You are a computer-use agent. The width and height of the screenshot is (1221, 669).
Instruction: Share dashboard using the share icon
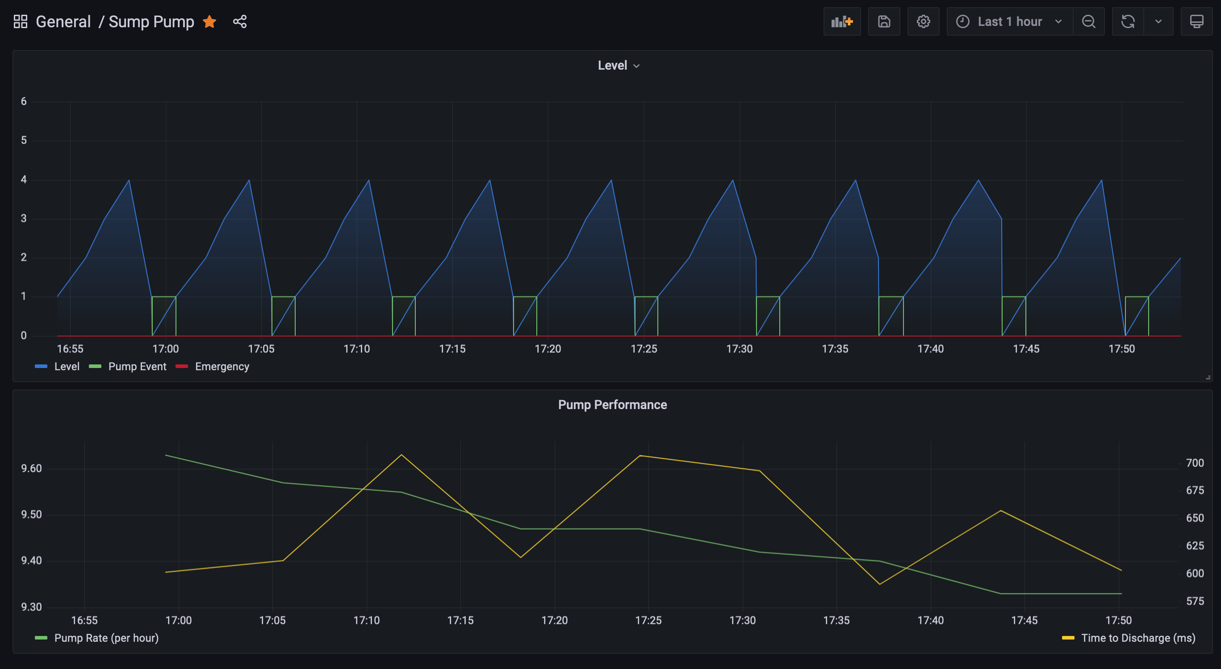pos(240,21)
